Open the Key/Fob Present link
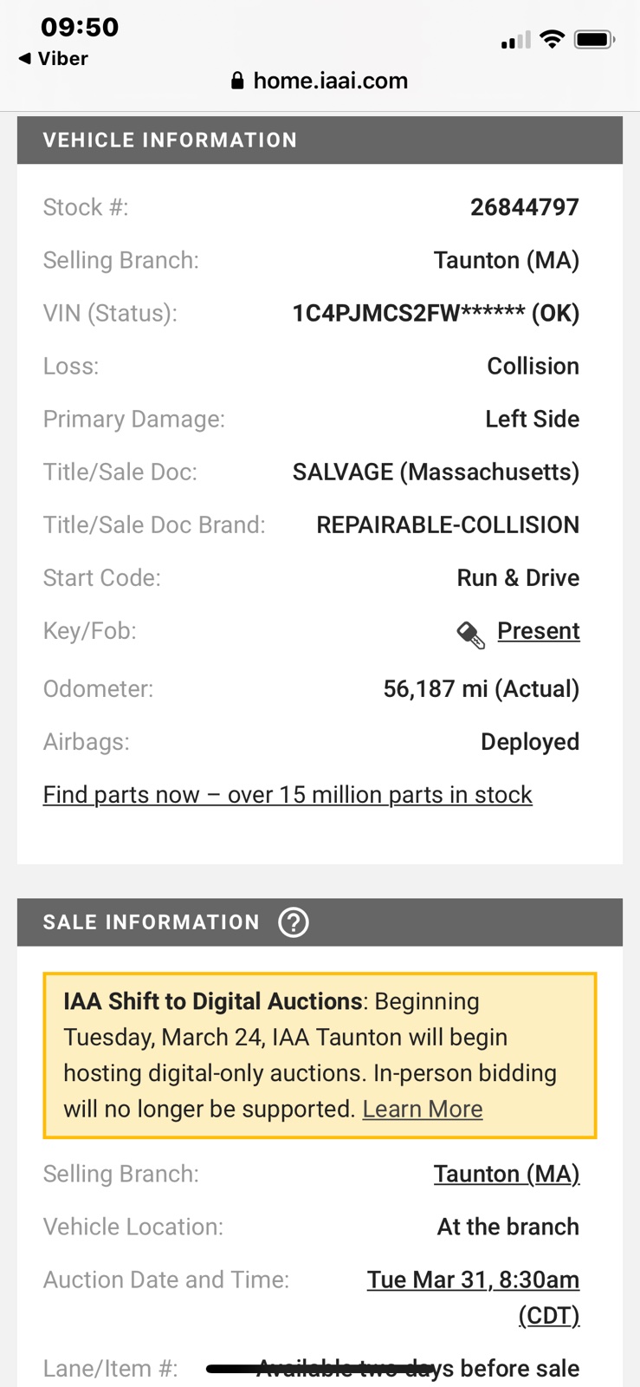Viewport: 640px width, 1387px height. coord(538,631)
